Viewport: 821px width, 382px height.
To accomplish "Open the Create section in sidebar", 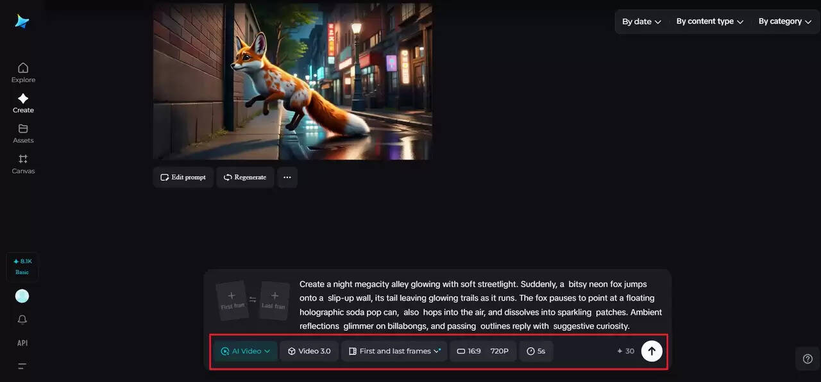I will pyautogui.click(x=23, y=99).
